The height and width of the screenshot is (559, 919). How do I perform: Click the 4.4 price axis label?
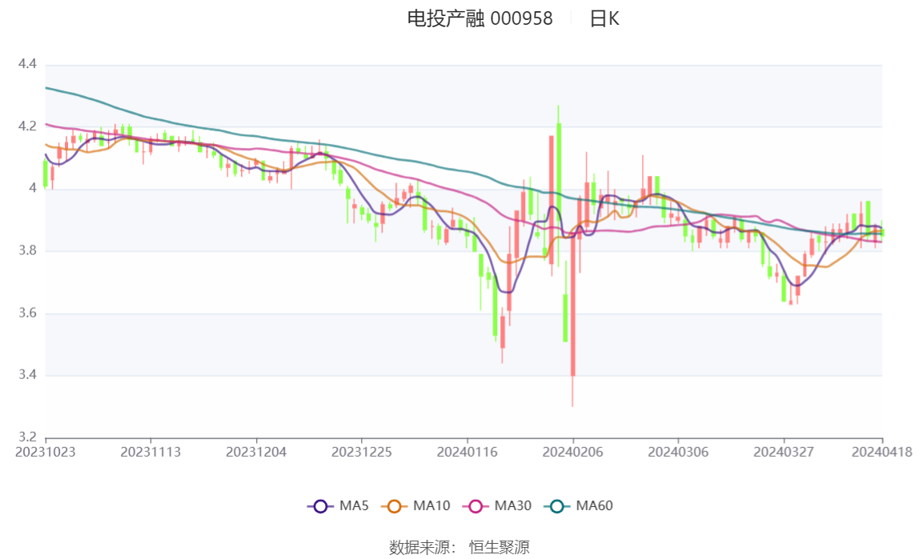tap(27, 64)
